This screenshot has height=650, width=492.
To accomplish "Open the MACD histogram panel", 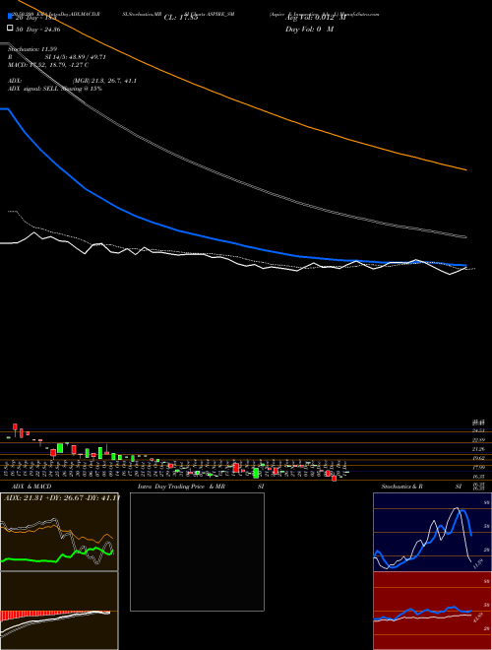I will click(x=59, y=611).
